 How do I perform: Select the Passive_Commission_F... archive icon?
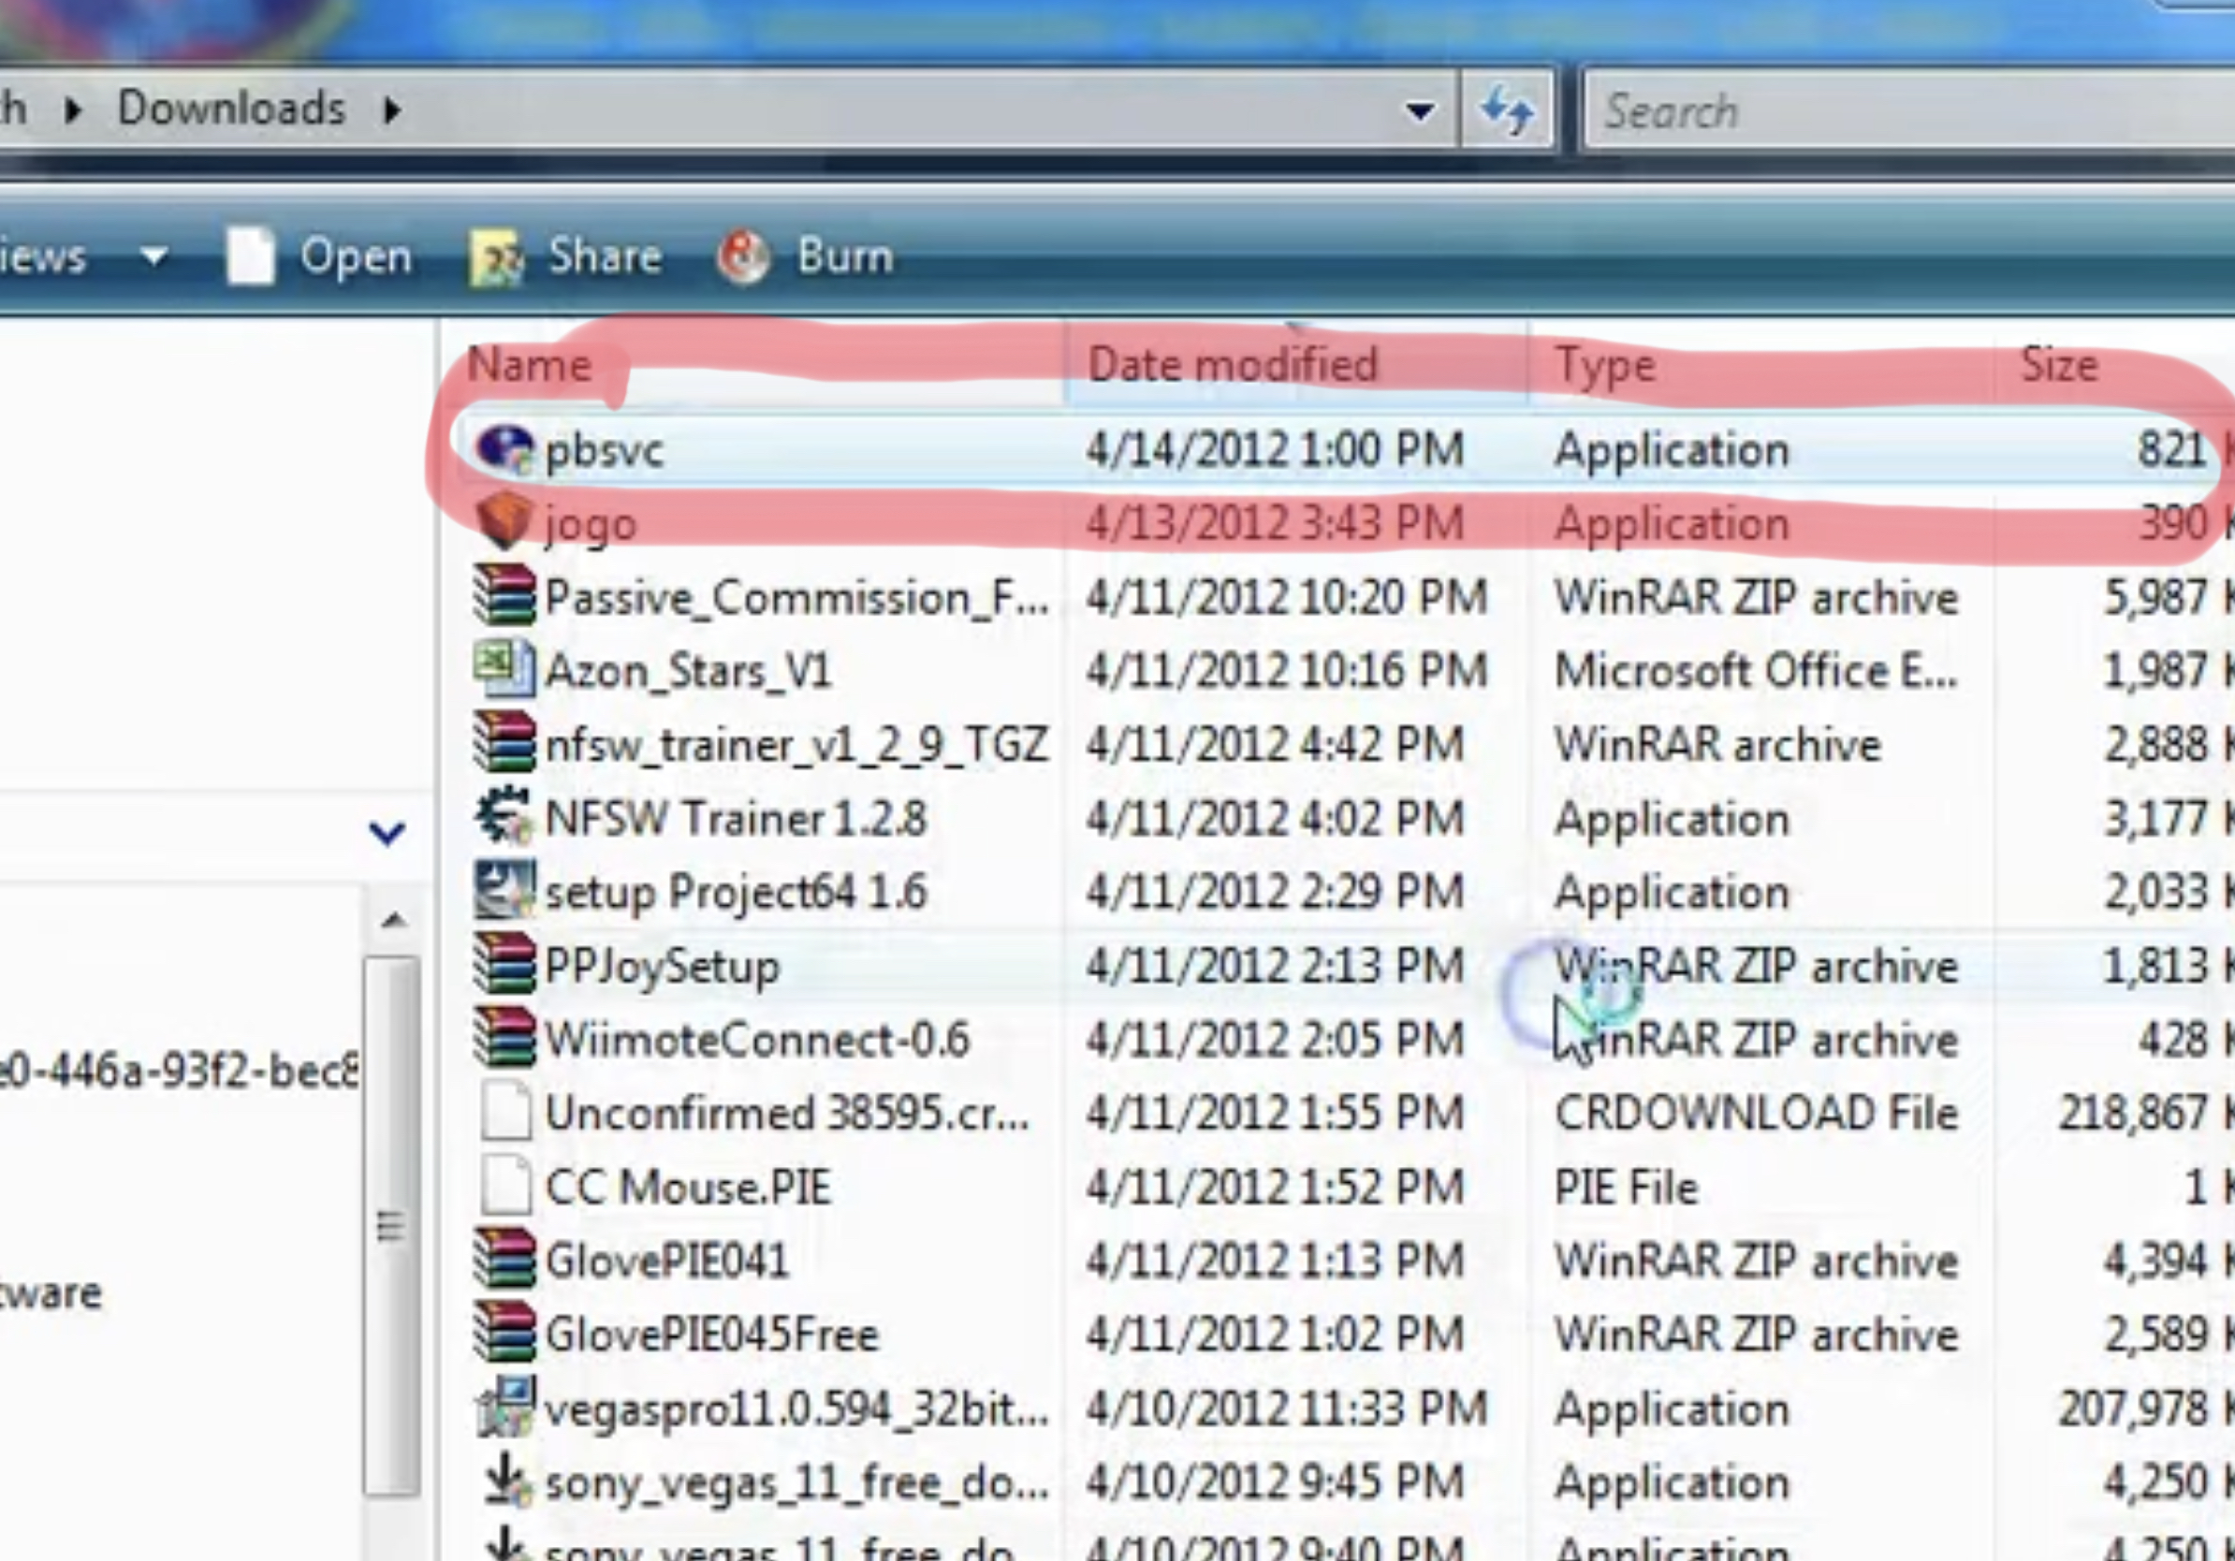504,595
